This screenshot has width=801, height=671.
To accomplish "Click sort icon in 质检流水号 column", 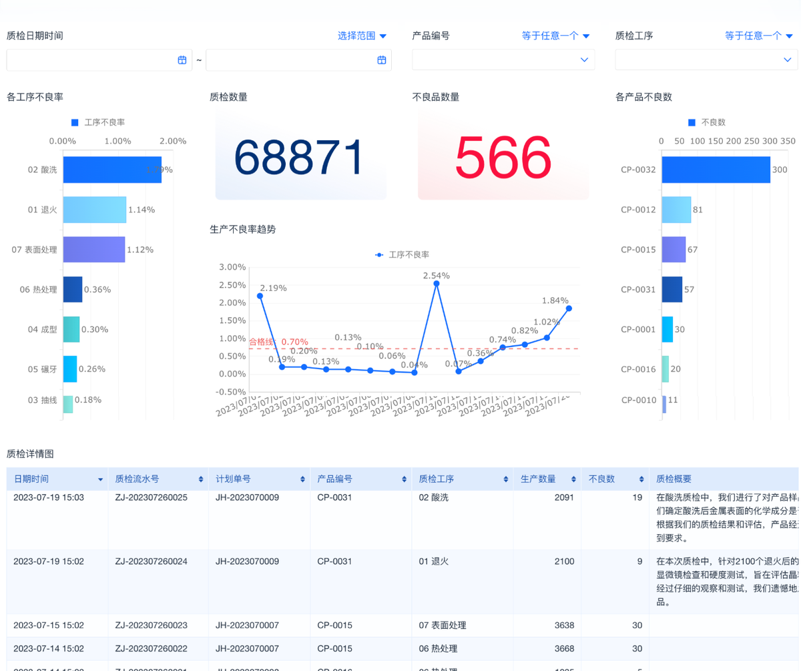I will 201,479.
